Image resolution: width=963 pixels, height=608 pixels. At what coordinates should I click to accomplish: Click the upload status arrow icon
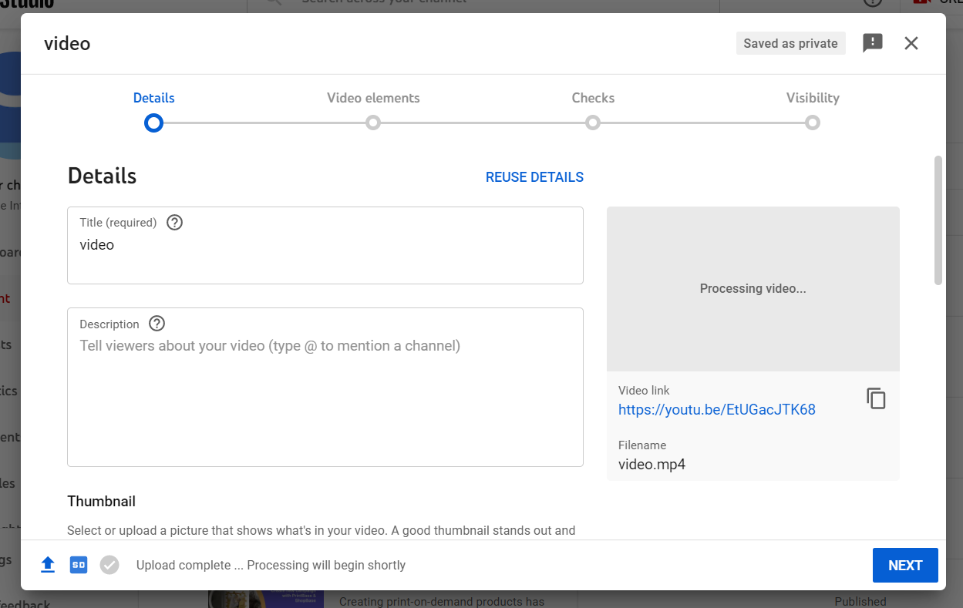[48, 565]
